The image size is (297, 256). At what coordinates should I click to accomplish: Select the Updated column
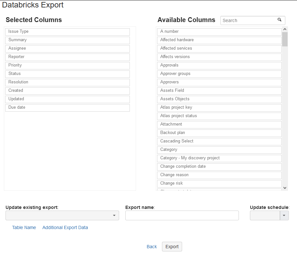(x=68, y=99)
